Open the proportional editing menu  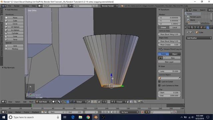point(104,102)
